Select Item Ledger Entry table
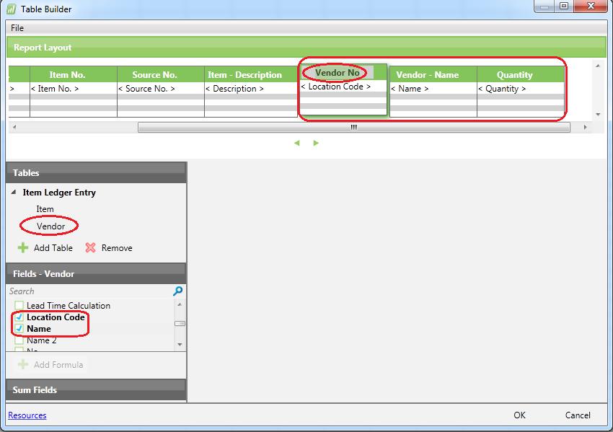The width and height of the screenshot is (613, 432). click(59, 193)
